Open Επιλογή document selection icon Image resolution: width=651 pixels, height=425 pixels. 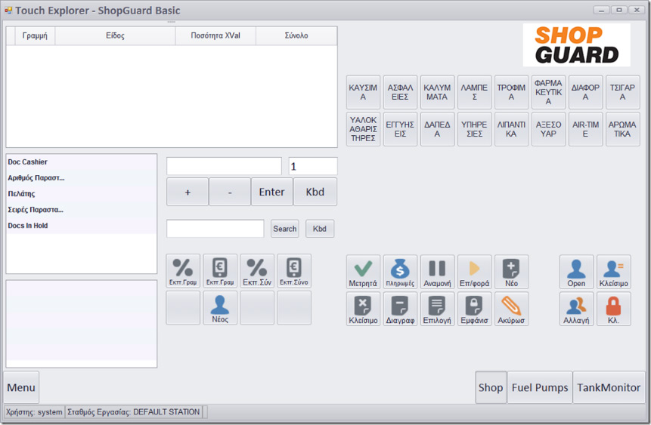(437, 309)
